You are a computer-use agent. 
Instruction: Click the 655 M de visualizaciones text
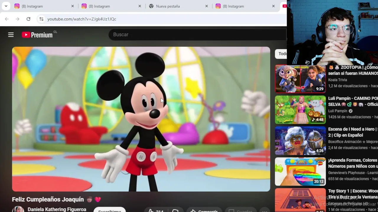click(348, 179)
